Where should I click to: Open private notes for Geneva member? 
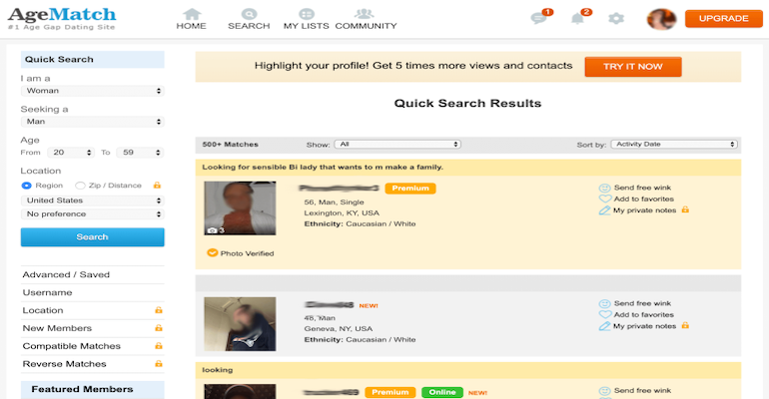pyautogui.click(x=643, y=325)
